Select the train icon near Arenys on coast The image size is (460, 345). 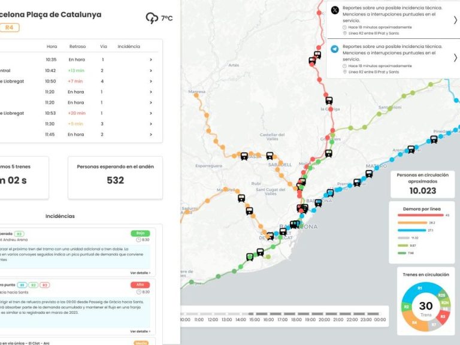point(411,149)
